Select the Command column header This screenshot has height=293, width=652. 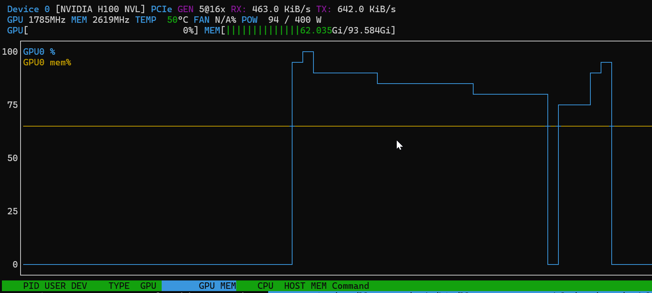tap(351, 286)
